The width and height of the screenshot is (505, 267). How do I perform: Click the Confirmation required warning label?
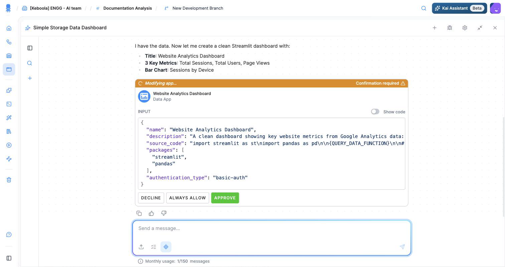[x=380, y=83]
